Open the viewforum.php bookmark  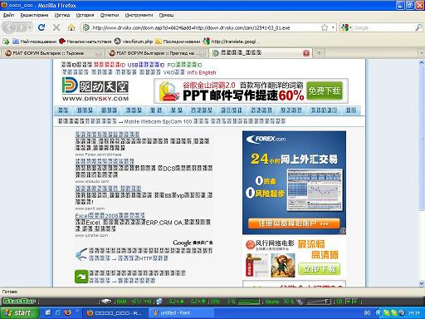[x=134, y=42]
